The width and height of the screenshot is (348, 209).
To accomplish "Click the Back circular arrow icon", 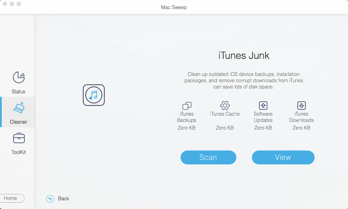I will (50, 199).
